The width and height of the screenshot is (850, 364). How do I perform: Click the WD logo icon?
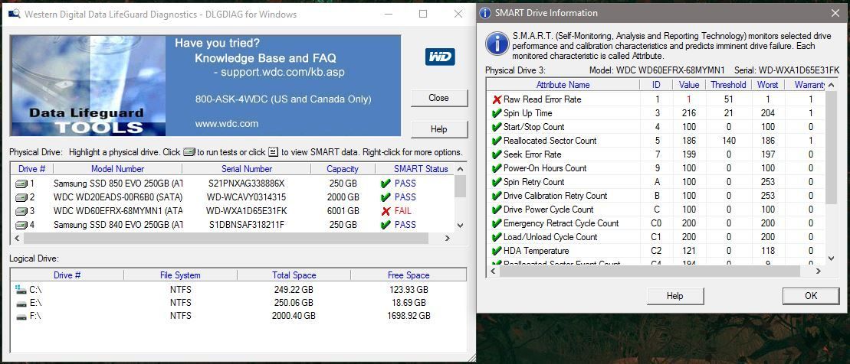[x=440, y=57]
